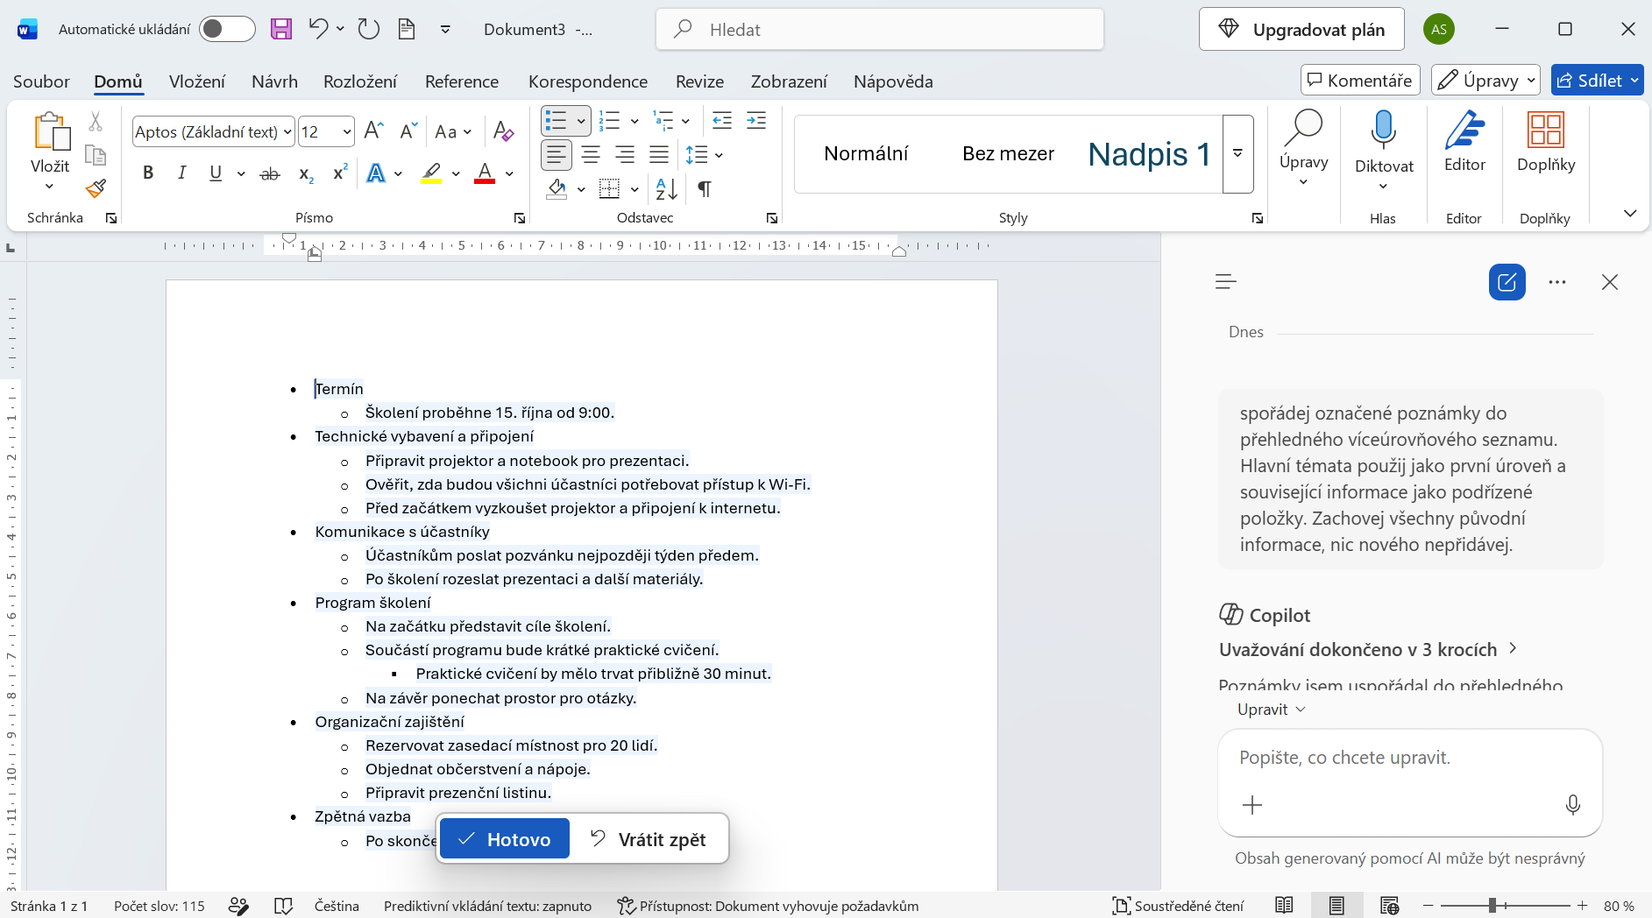Align text to the right

(625, 155)
